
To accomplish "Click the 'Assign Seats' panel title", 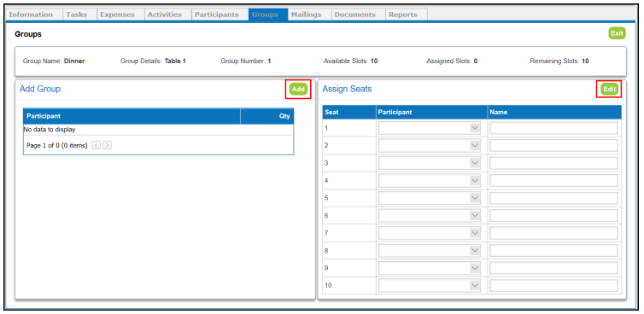I will (x=347, y=89).
